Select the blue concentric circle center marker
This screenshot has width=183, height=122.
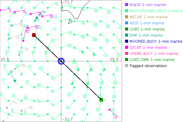pyautogui.click(x=61, y=61)
